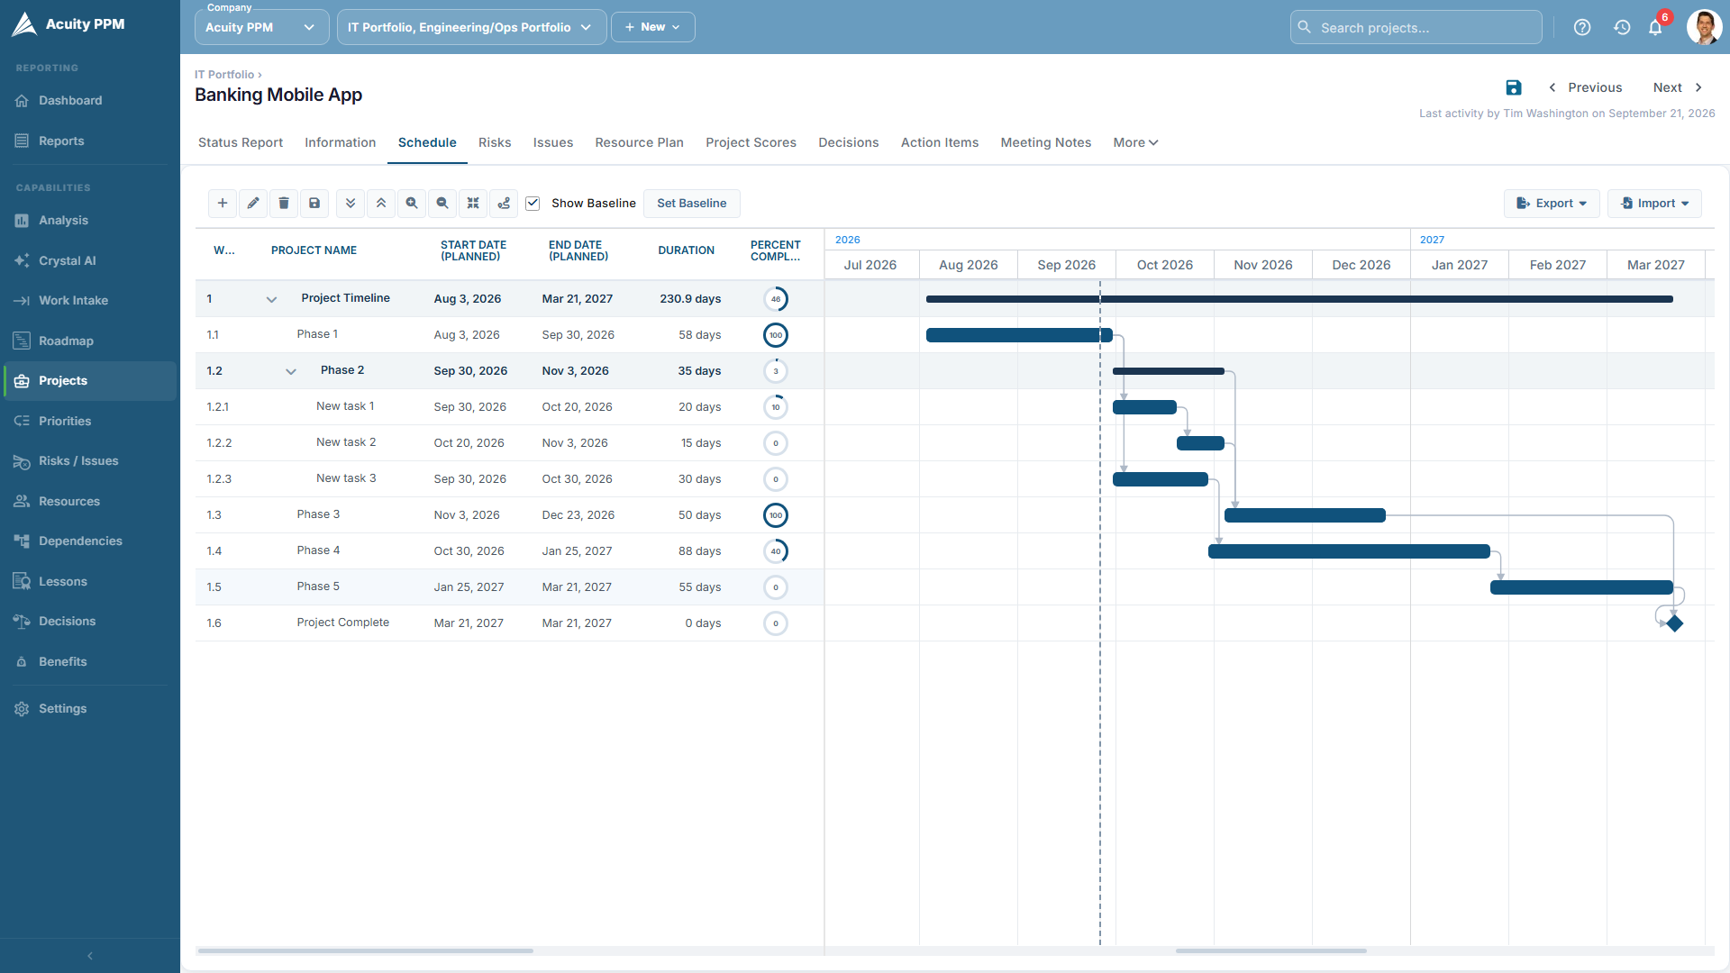
Task: Delete the task using the trash icon
Action: coord(284,204)
